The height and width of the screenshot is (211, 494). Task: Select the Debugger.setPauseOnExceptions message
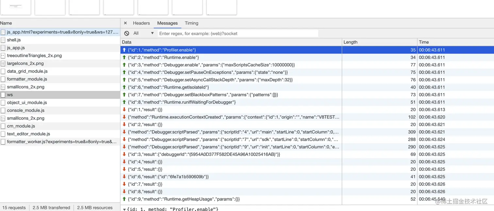[x=307, y=72]
